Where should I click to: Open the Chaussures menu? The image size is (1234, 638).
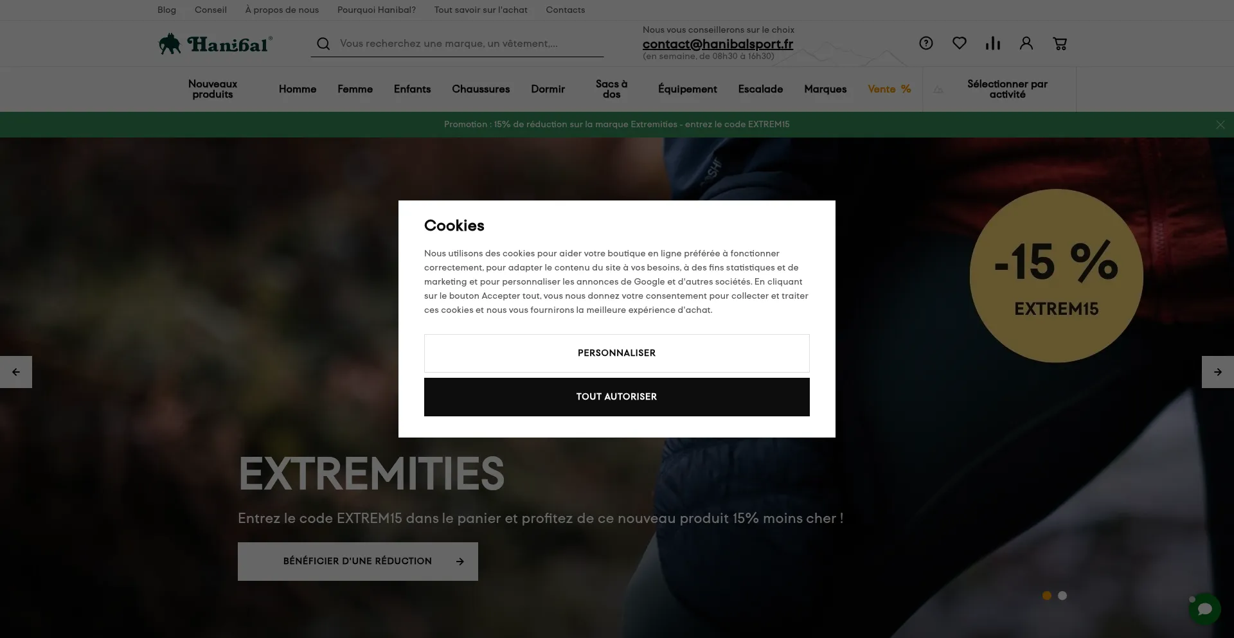coord(481,89)
